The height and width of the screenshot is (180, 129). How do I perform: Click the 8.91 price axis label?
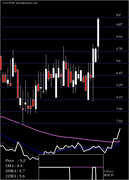(119, 37)
